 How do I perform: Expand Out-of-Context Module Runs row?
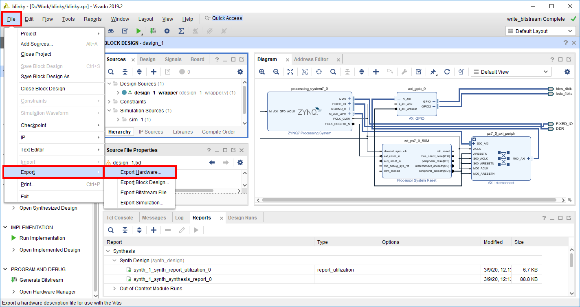[x=115, y=289]
